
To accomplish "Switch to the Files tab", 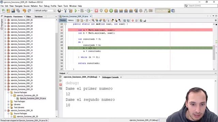I will [x=29, y=17].
